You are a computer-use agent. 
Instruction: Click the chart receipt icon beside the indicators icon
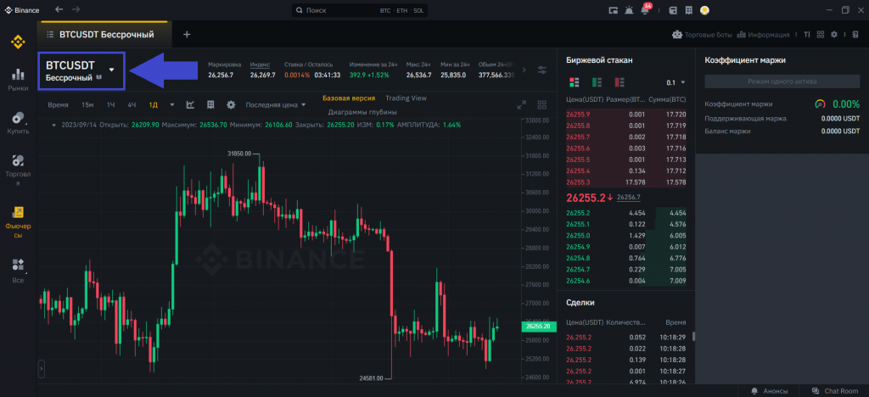click(210, 104)
